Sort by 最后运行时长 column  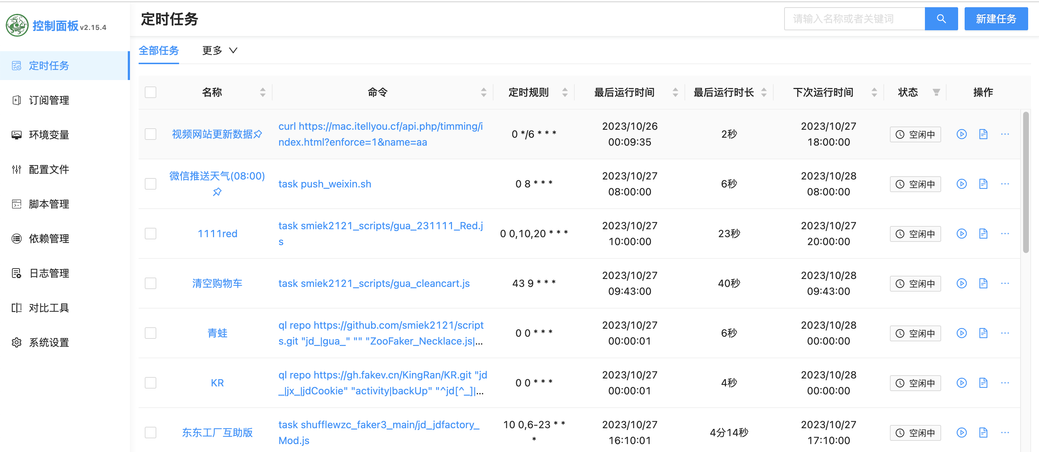[764, 92]
